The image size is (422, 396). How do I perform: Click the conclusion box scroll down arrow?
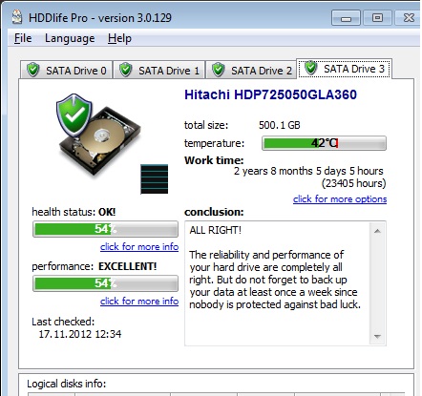377,336
